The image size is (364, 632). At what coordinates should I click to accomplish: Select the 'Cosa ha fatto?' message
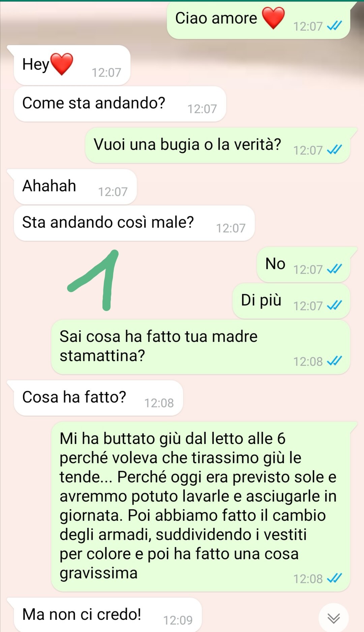(x=98, y=398)
